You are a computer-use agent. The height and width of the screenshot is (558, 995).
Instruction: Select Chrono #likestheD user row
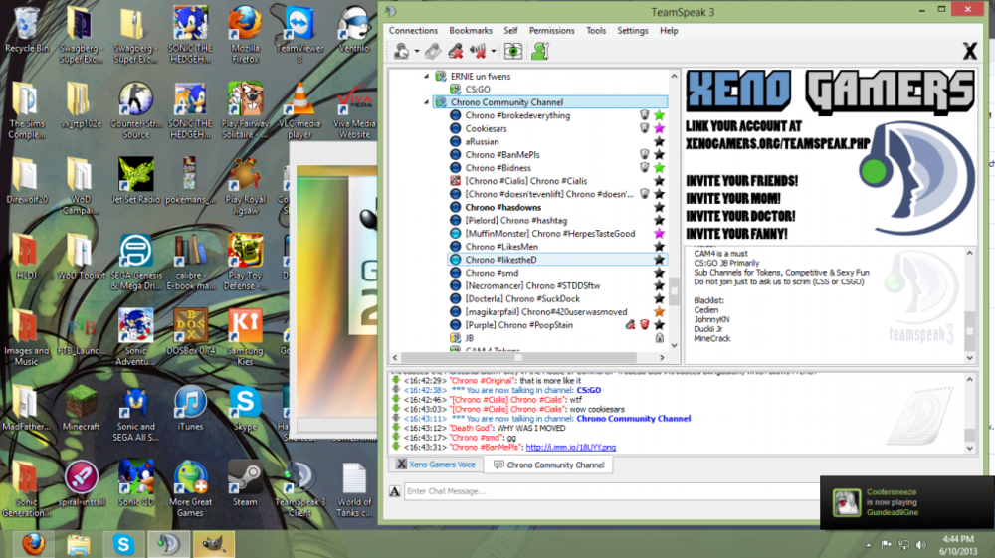(x=557, y=260)
